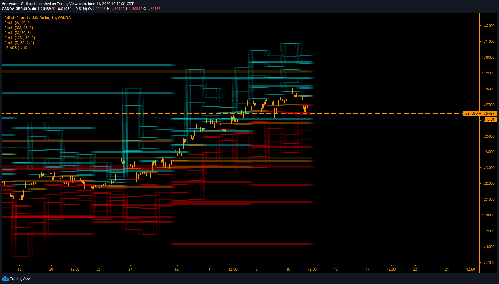Click the 24 date on time axis
Screen dimensions: 499x284
447,269
